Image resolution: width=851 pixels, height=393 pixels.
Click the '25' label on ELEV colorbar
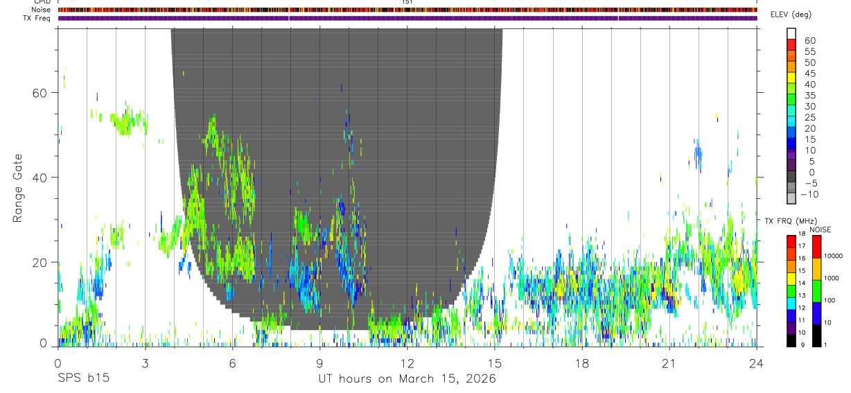click(809, 118)
